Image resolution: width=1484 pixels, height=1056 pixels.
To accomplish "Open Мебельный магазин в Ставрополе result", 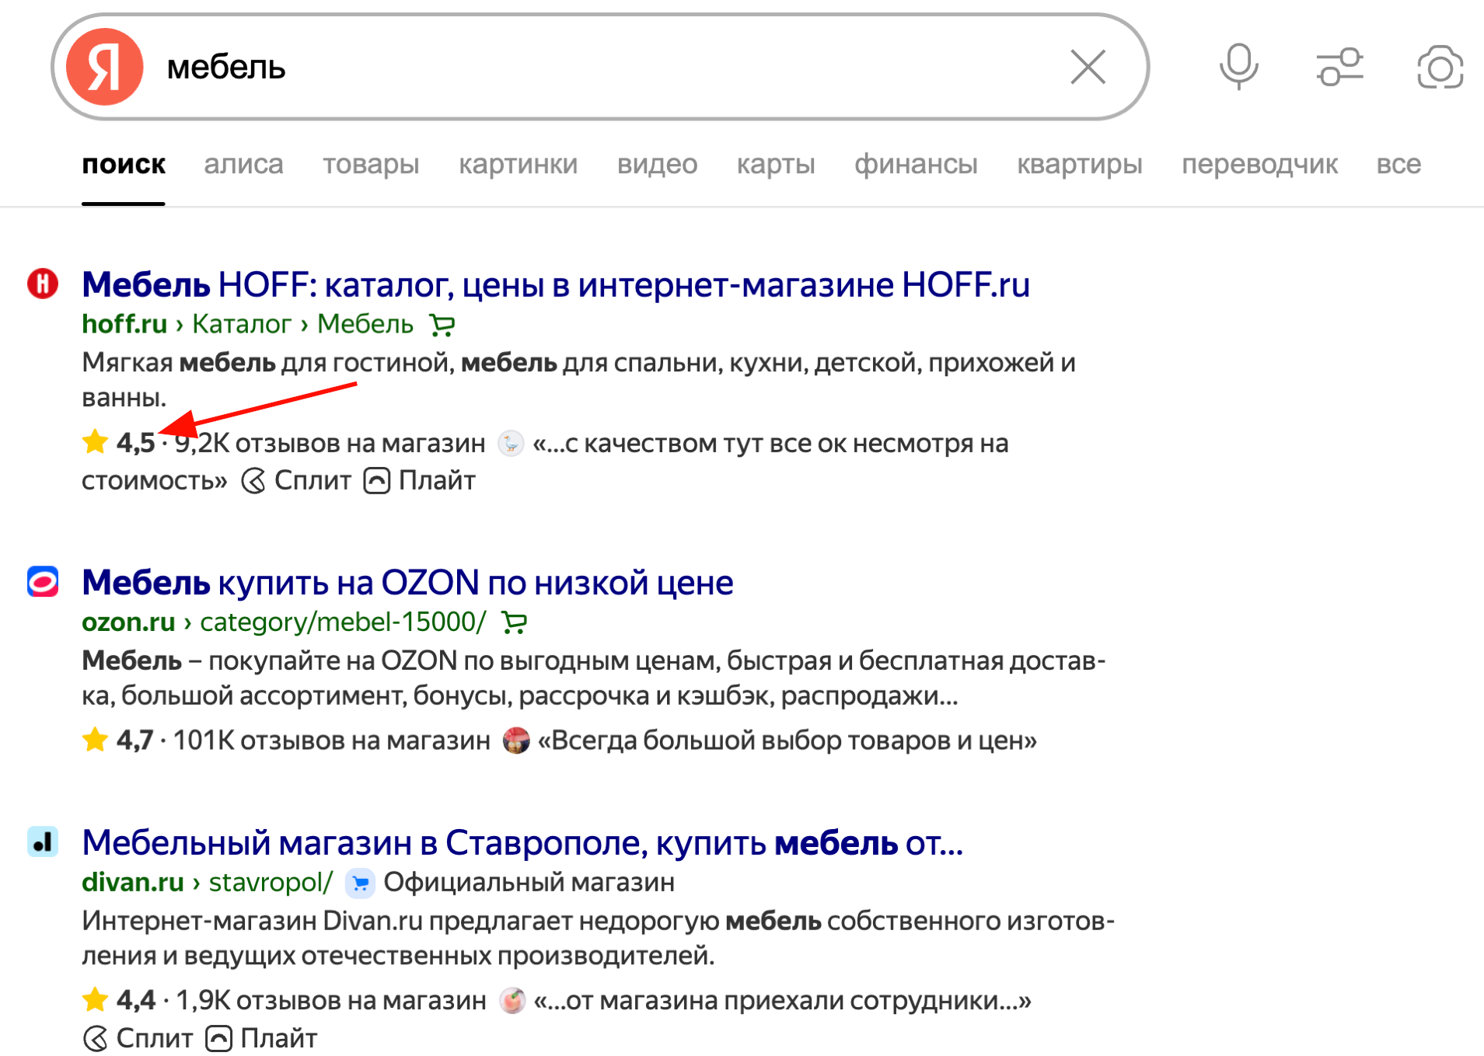I will pyautogui.click(x=522, y=842).
